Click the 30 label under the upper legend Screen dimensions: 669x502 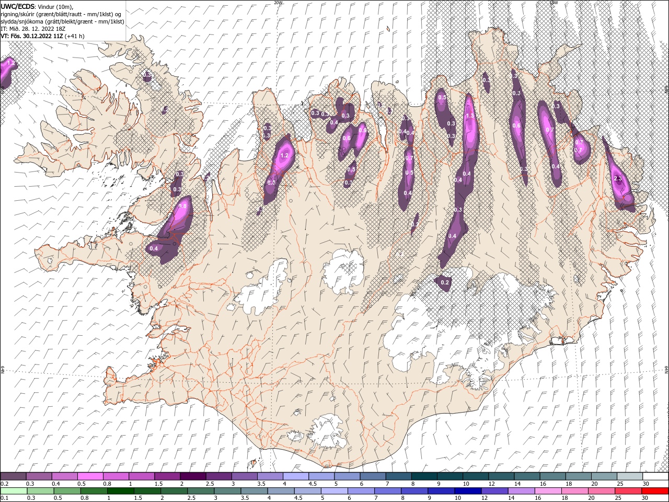(x=646, y=484)
